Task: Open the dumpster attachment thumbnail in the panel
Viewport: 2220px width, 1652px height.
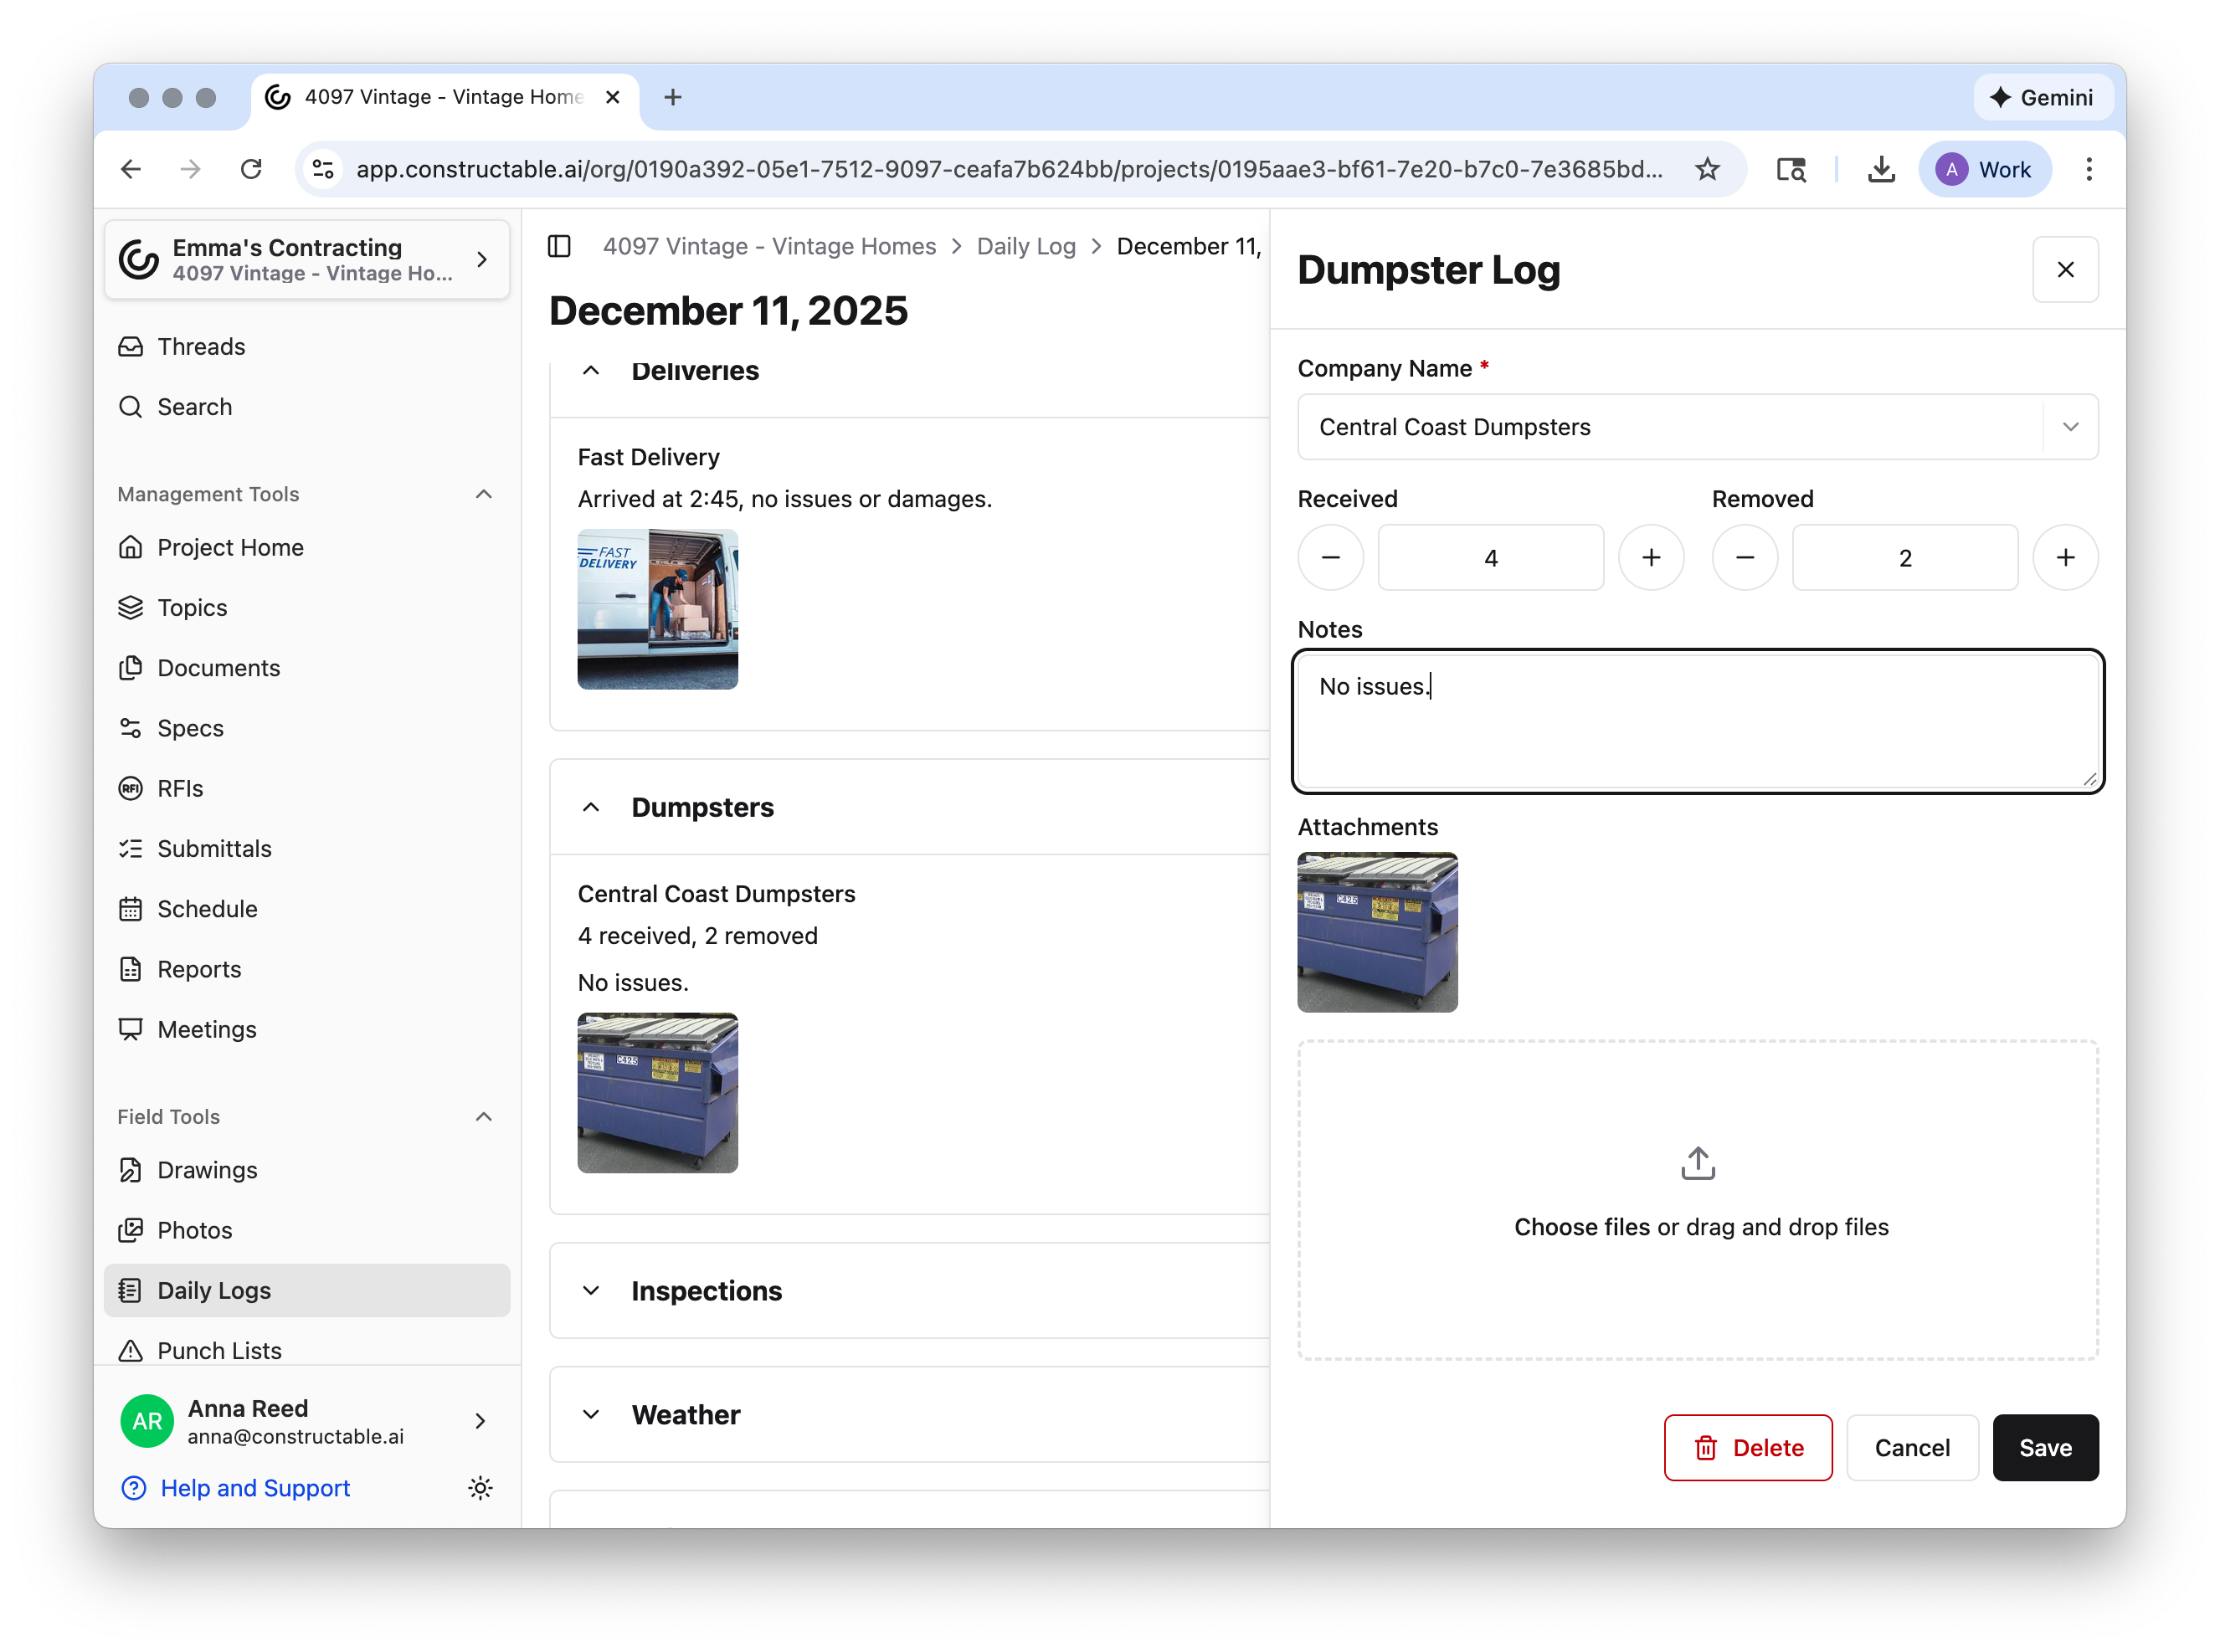Action: [1377, 932]
